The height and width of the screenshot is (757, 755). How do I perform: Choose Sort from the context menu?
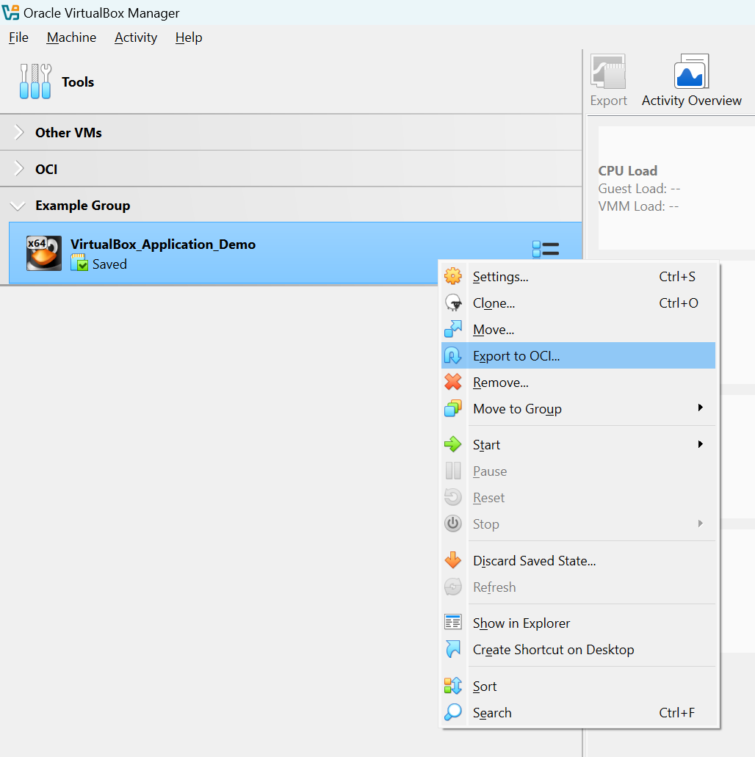[578, 686]
